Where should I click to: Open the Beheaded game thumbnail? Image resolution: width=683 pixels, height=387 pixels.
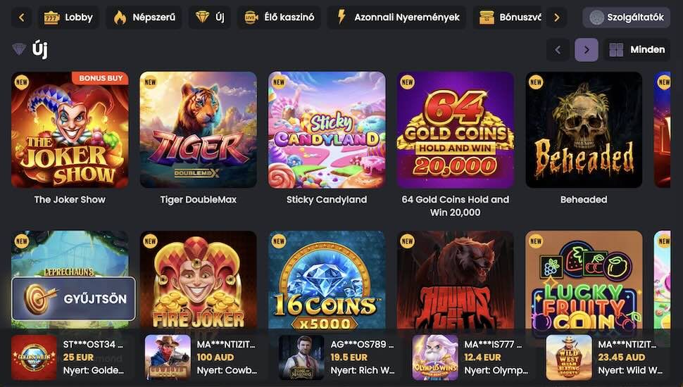tap(584, 130)
